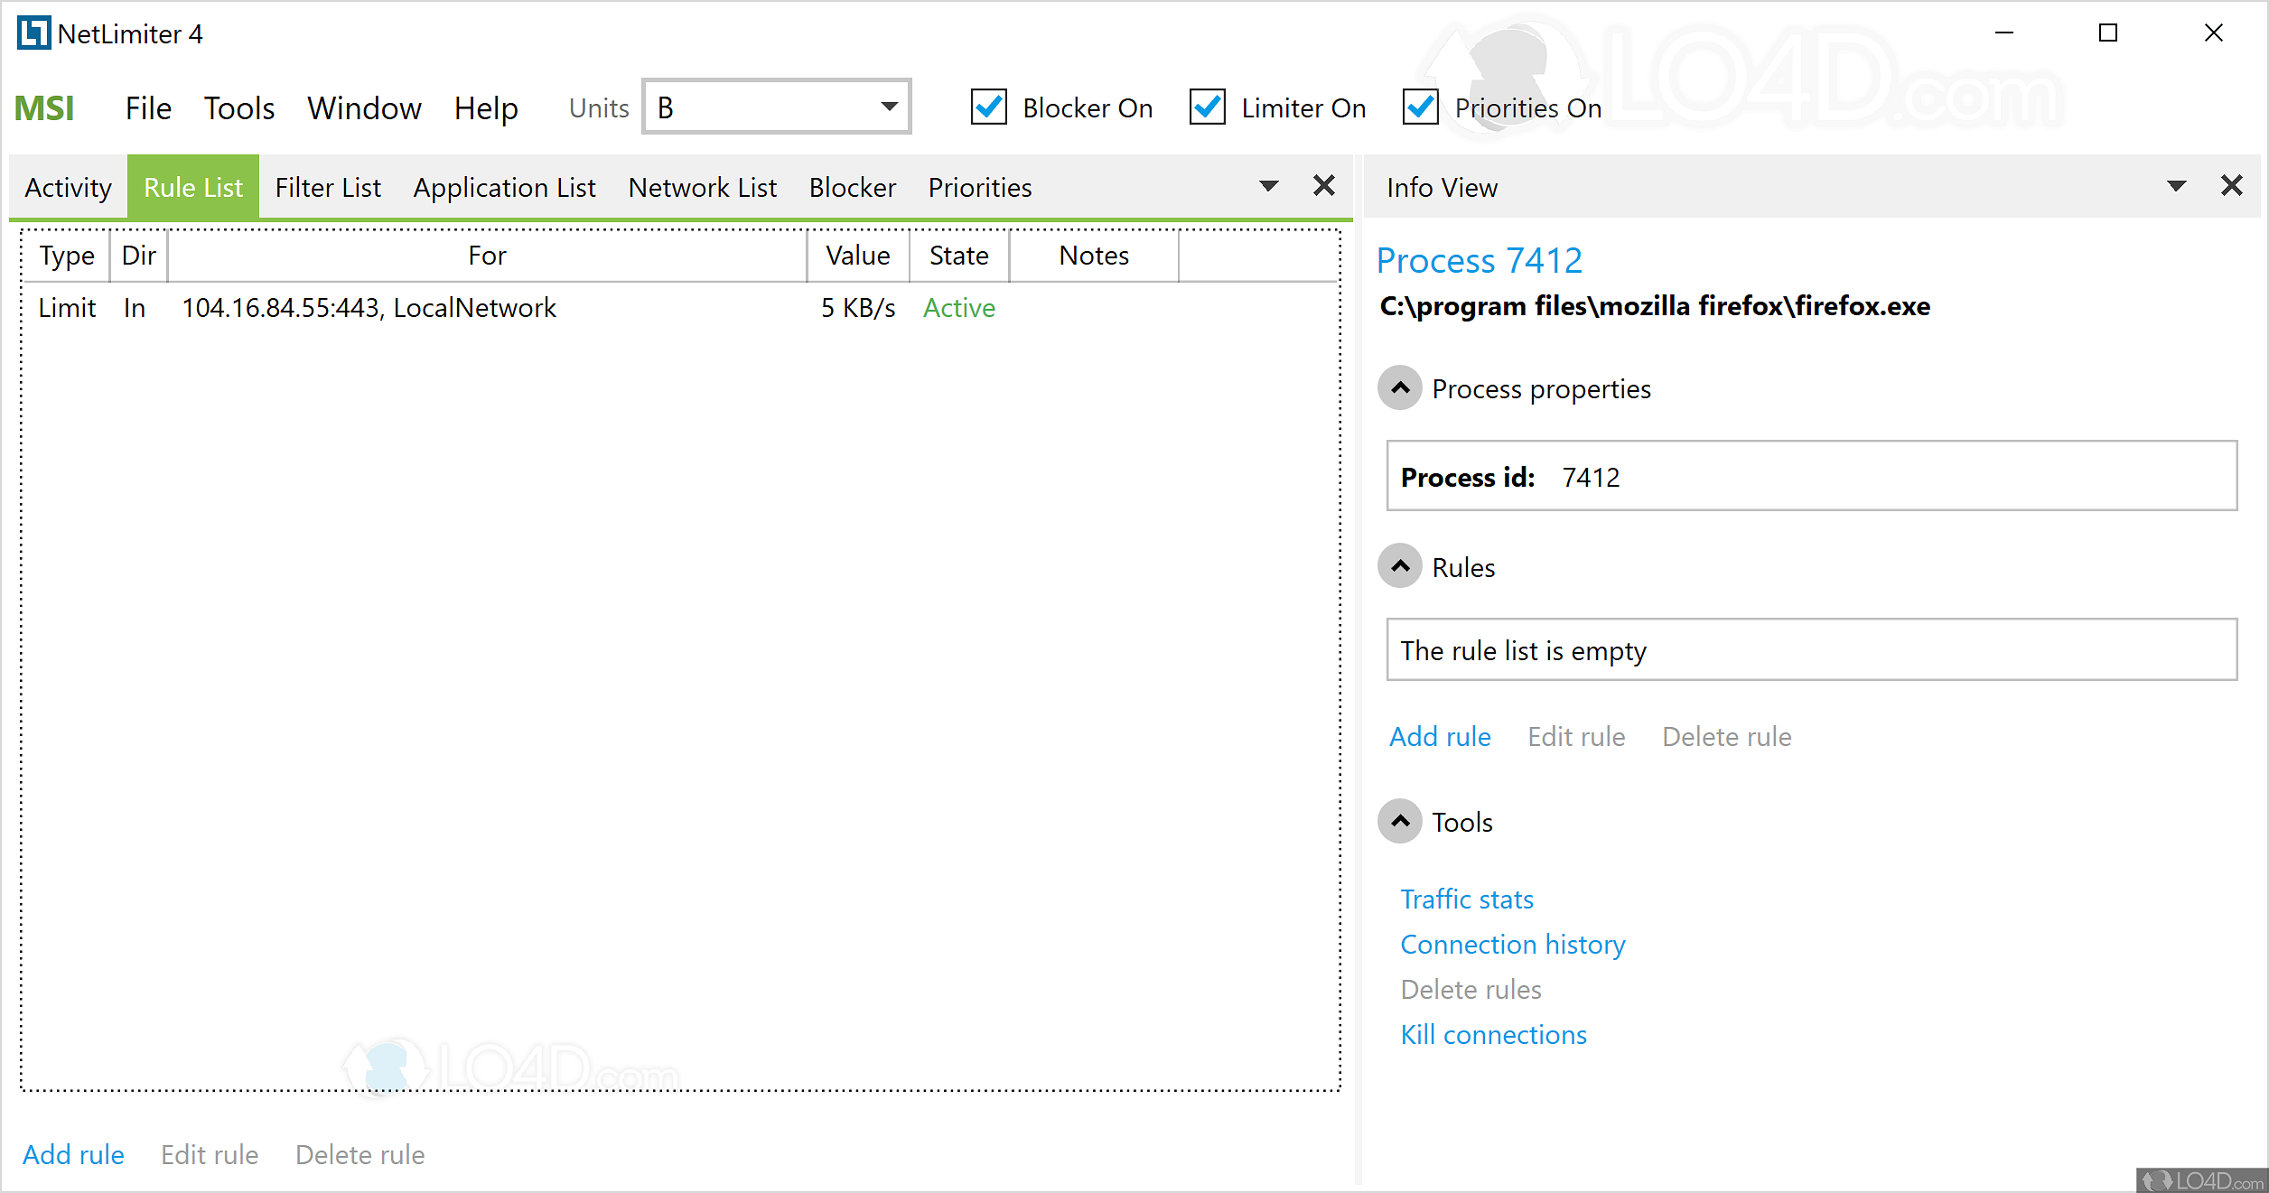Switch to the Priorities tab
Viewport: 2269px width, 1193px height.
980,187
